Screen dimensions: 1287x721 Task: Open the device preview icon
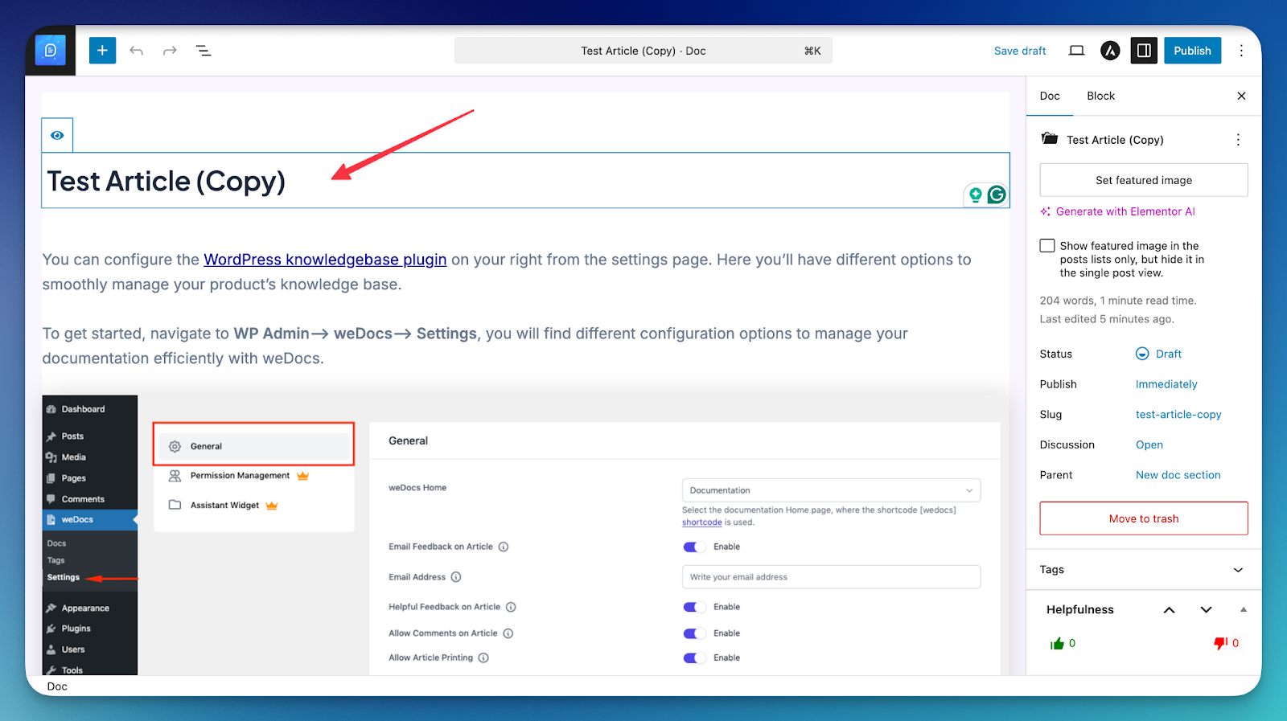(x=1076, y=51)
